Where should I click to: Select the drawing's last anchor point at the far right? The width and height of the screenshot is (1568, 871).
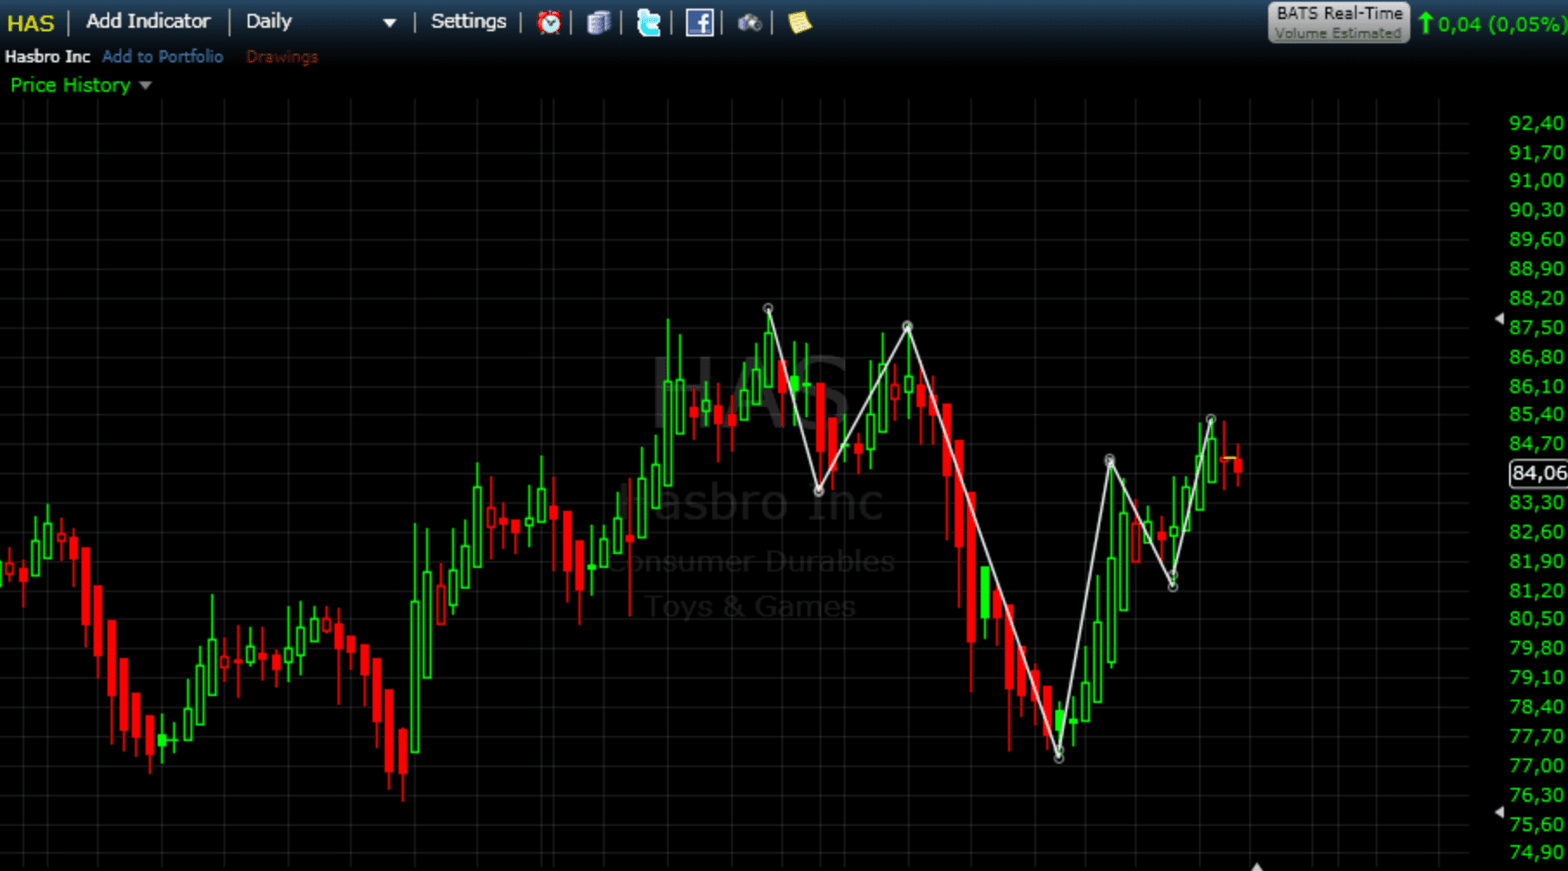1211,419
